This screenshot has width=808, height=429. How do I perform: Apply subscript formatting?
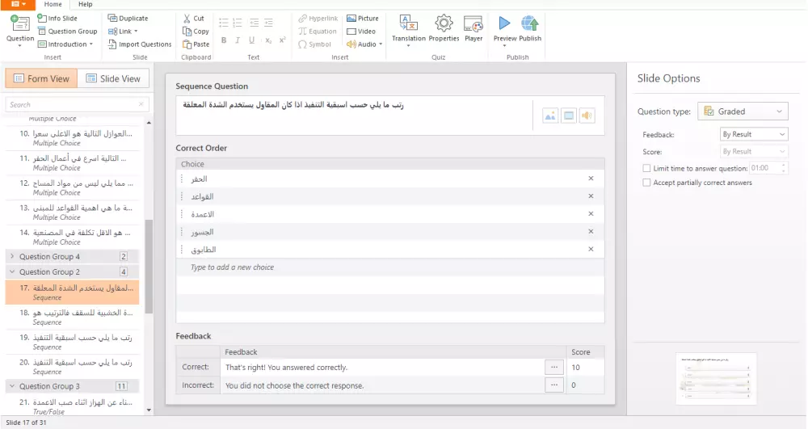click(x=268, y=40)
